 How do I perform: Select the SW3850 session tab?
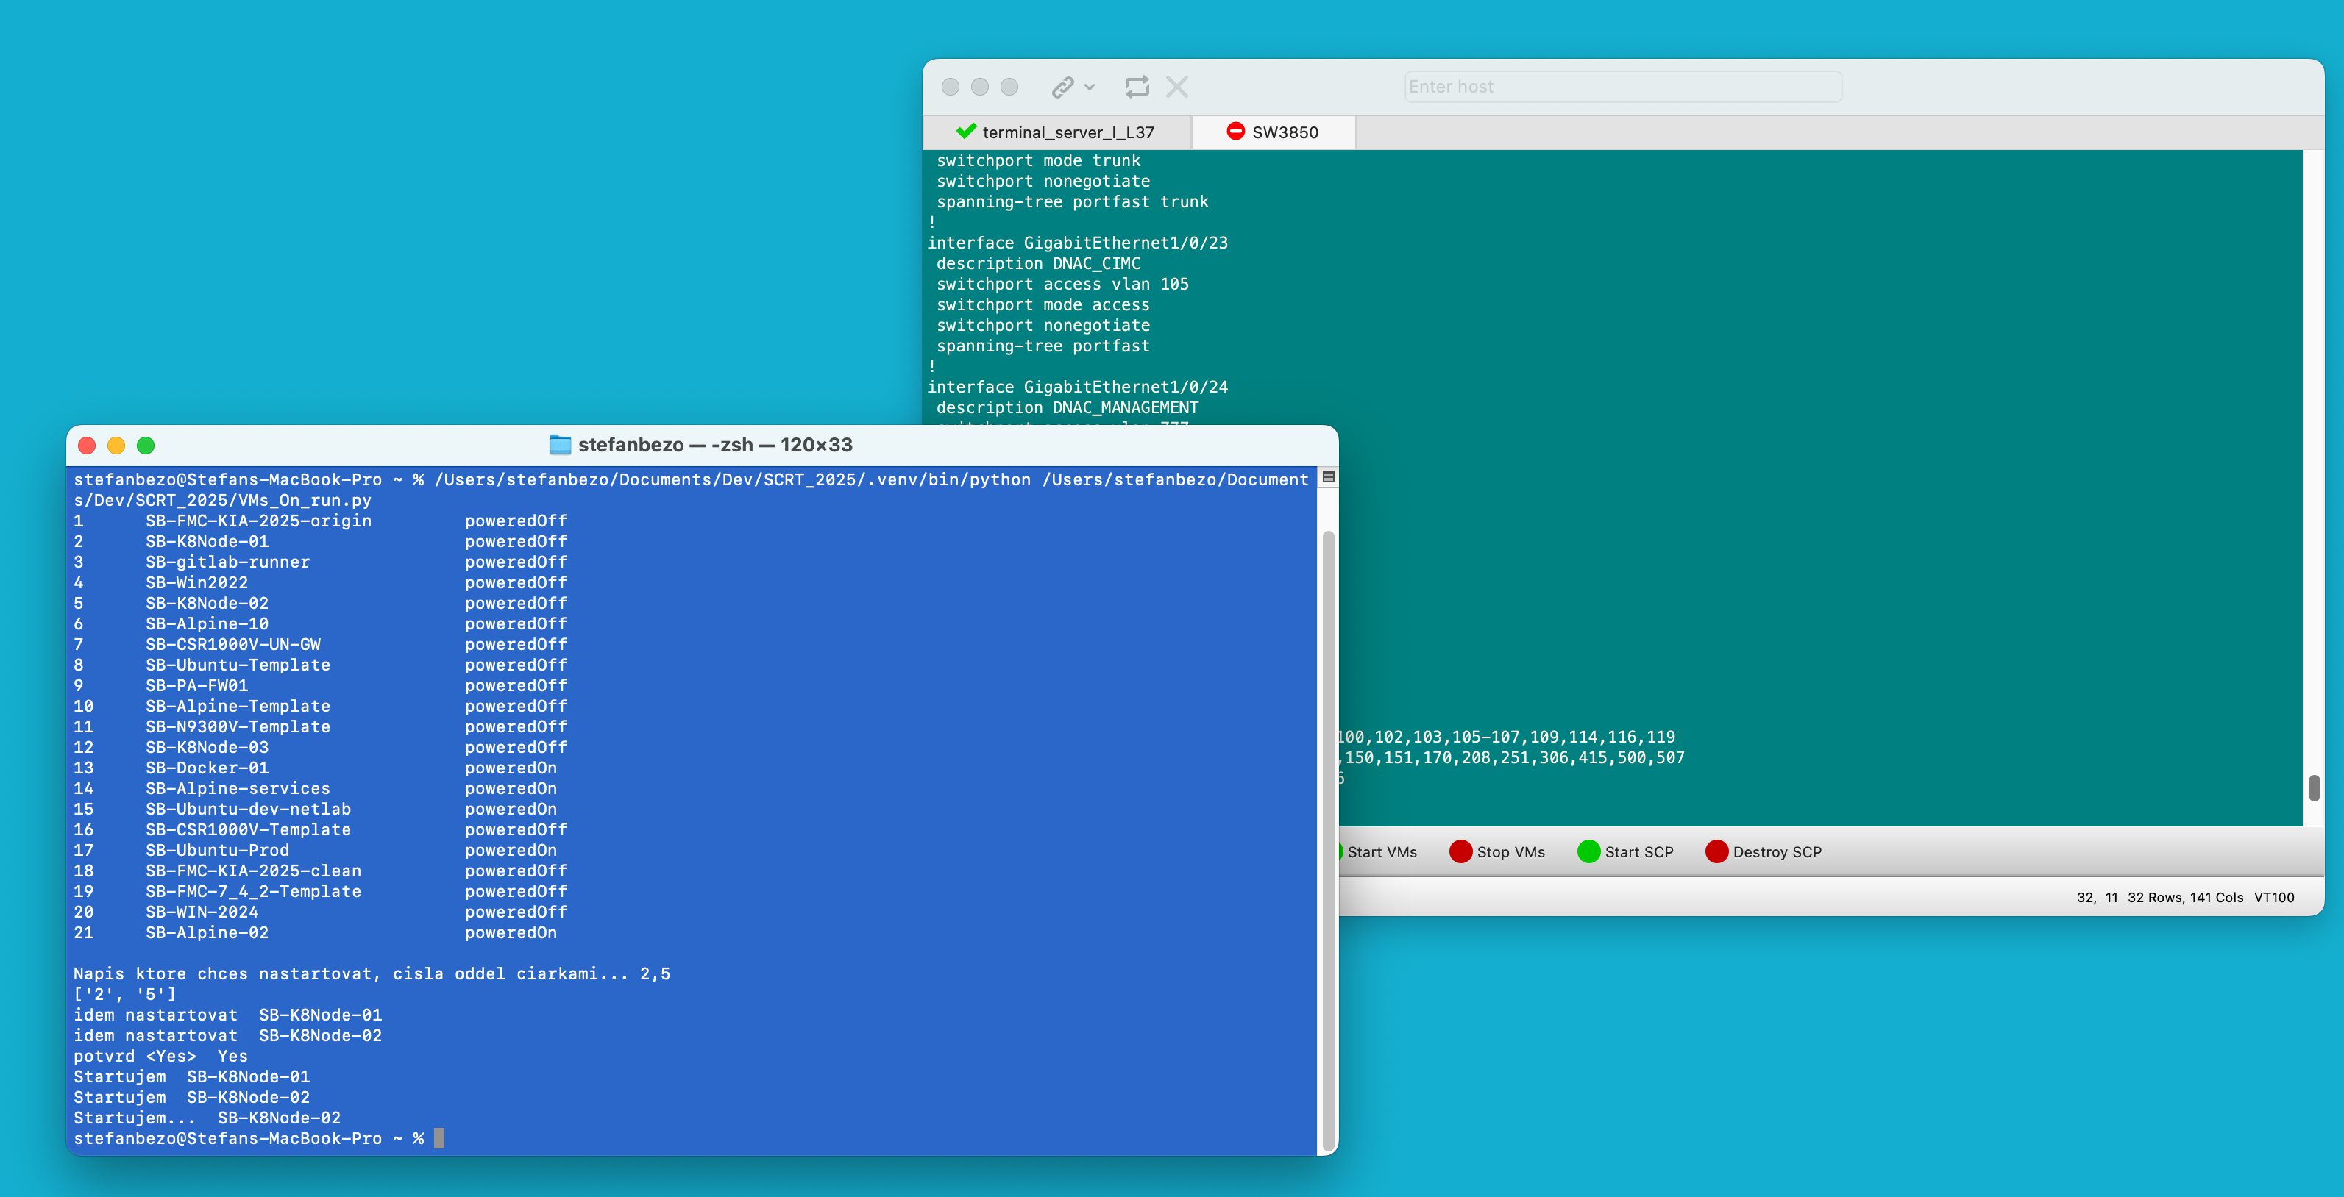pyautogui.click(x=1284, y=133)
